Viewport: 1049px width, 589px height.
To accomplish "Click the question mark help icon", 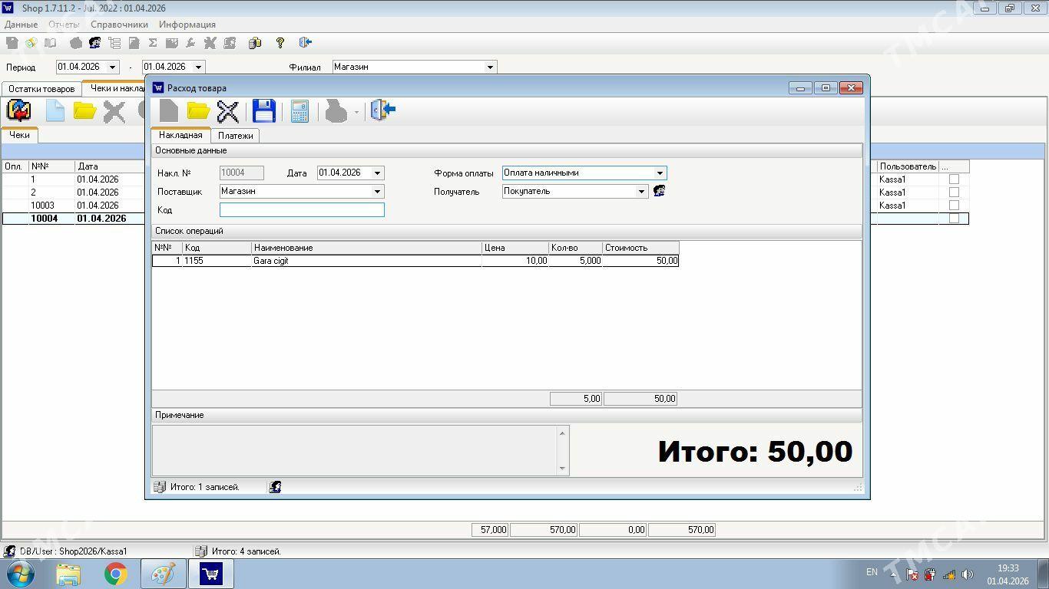I will (x=280, y=43).
